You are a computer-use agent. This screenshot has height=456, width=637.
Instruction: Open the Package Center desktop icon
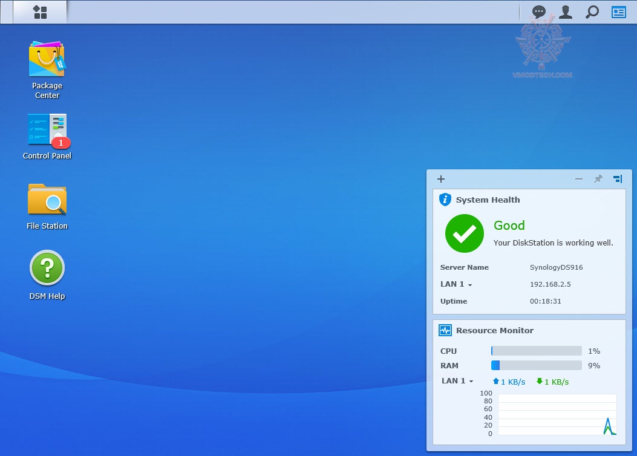tap(47, 59)
